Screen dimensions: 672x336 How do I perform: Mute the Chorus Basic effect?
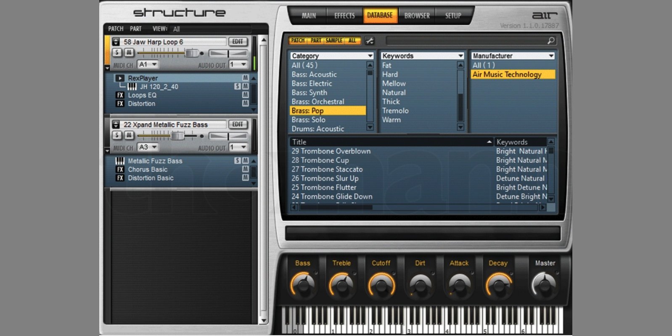click(245, 169)
